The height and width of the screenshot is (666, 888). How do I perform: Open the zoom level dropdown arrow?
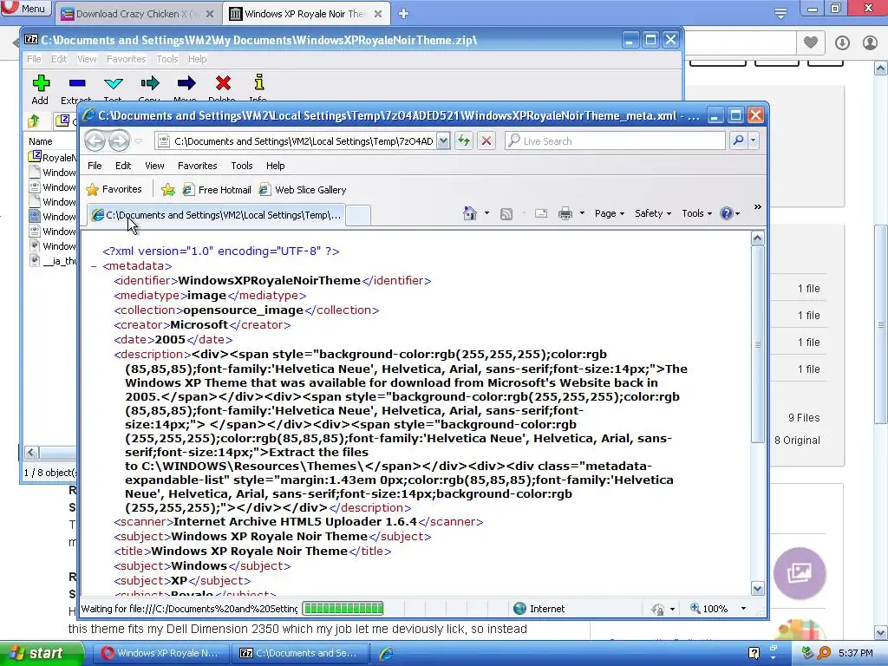[743, 609]
